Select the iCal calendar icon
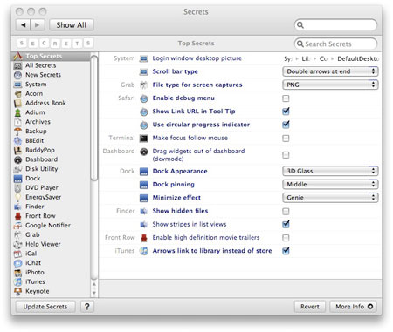The height and width of the screenshot is (332, 393). pos(18,254)
